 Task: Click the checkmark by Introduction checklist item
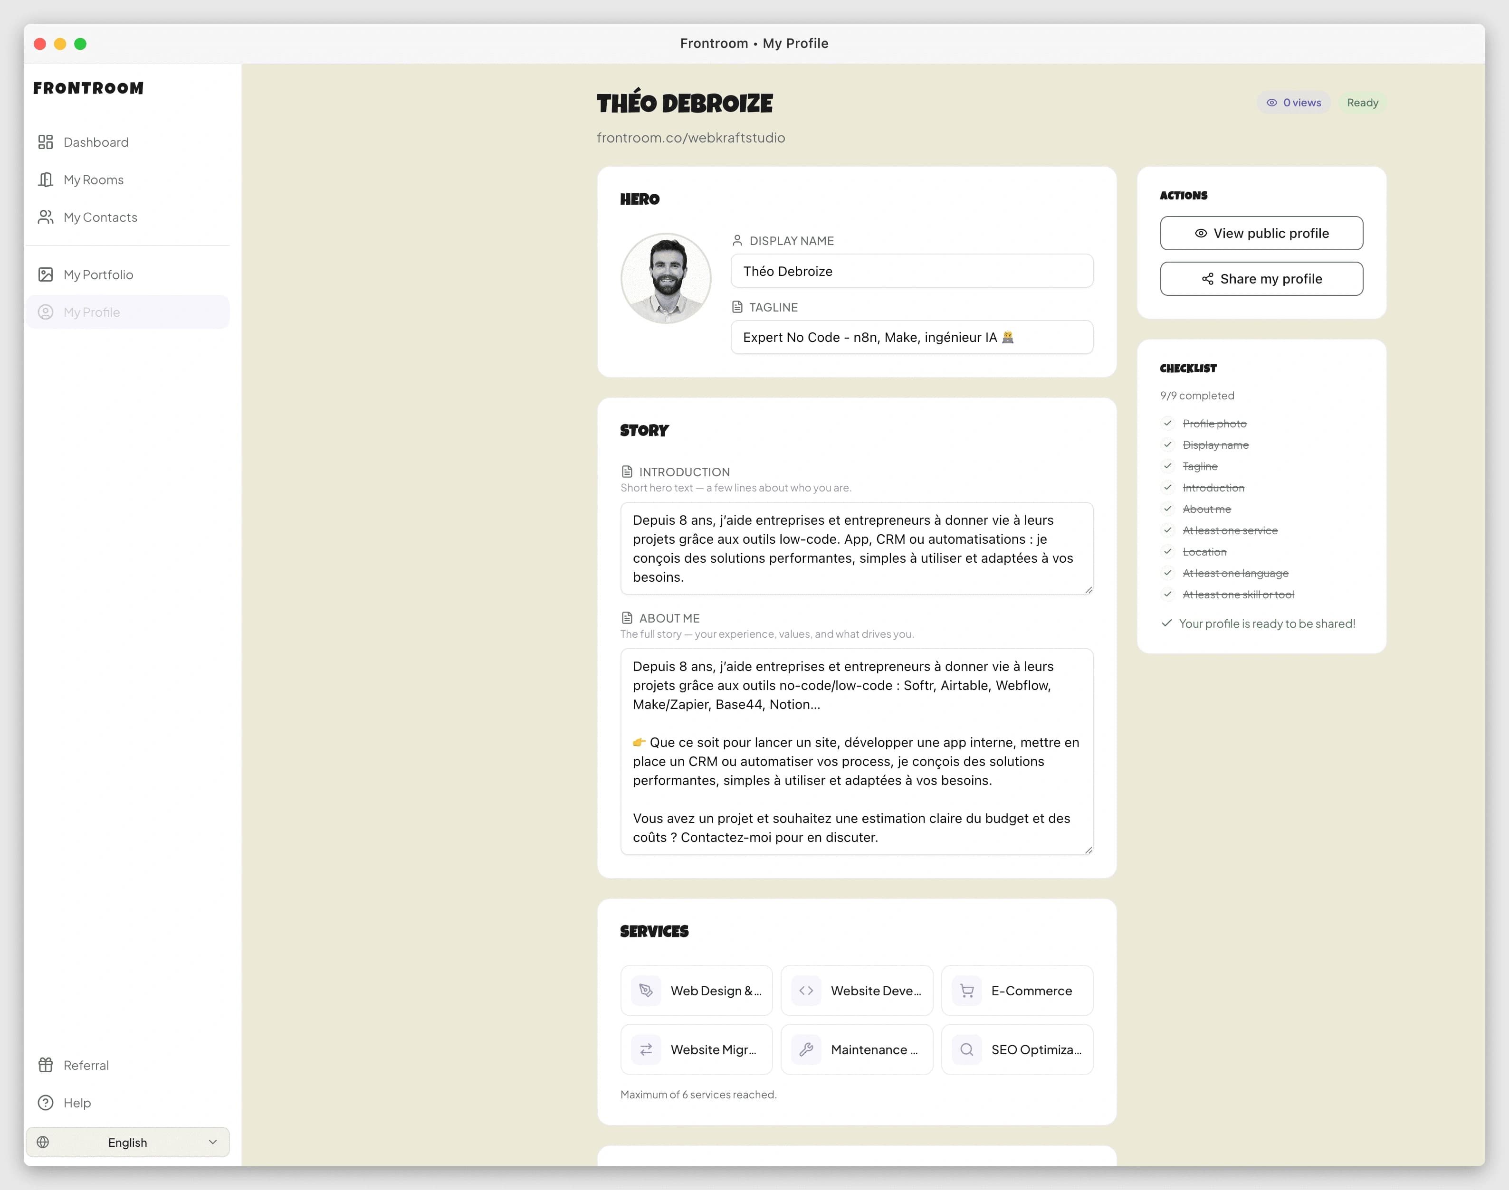[x=1168, y=487]
